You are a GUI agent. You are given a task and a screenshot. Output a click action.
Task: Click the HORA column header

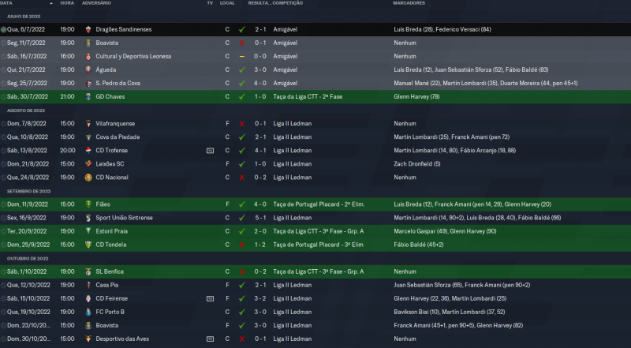click(67, 3)
